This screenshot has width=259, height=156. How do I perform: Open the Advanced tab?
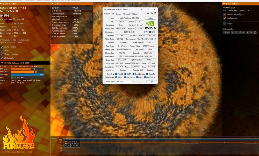[x=126, y=14]
